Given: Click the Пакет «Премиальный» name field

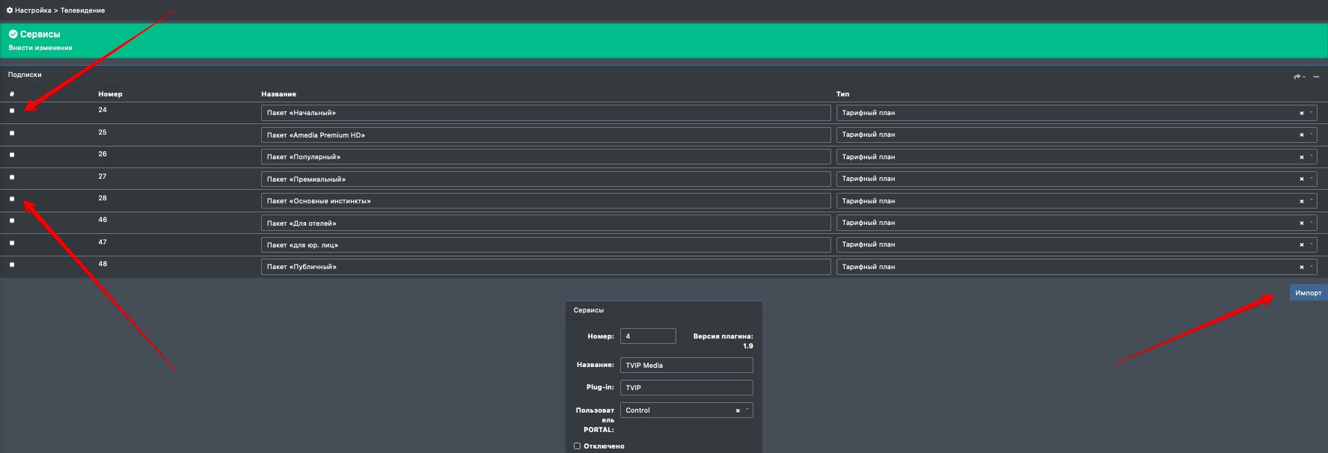Looking at the screenshot, I should [x=545, y=179].
